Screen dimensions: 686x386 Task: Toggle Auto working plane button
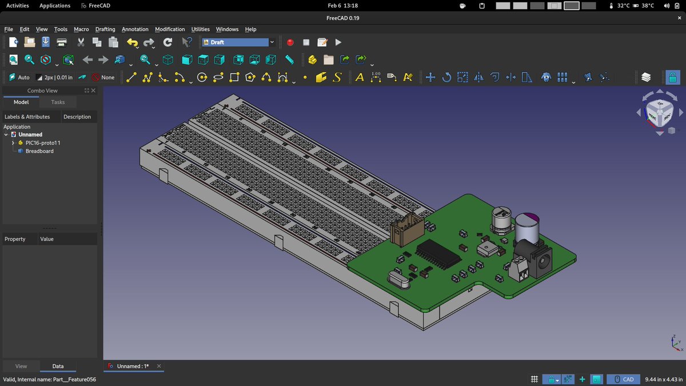pos(19,77)
